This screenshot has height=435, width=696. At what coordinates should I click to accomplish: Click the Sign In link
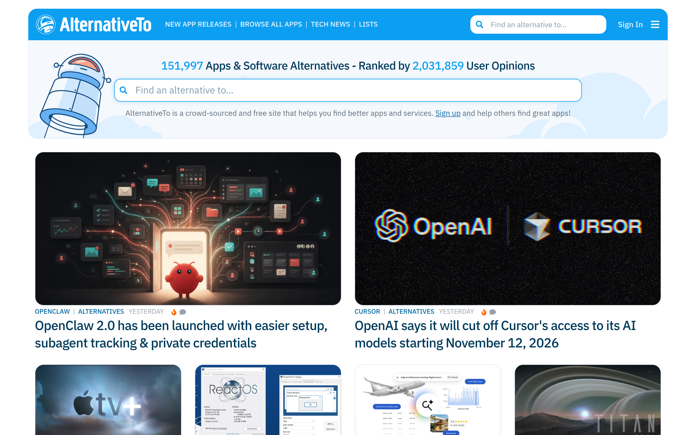click(630, 25)
